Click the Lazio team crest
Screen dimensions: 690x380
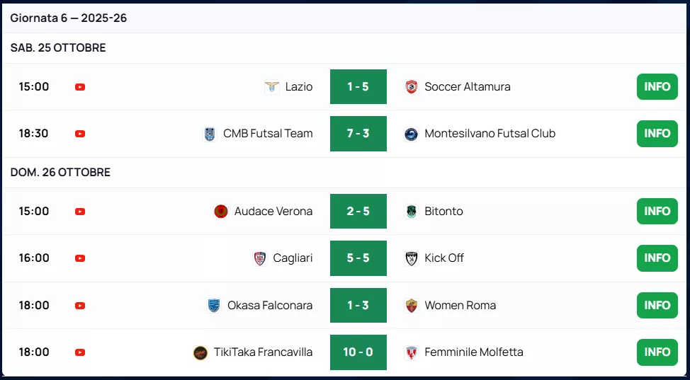pyautogui.click(x=271, y=87)
